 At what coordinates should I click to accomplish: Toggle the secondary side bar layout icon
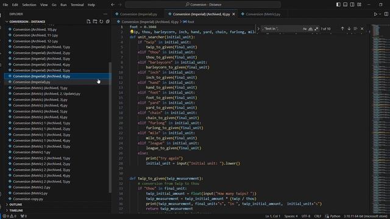pyautogui.click(x=352, y=4)
